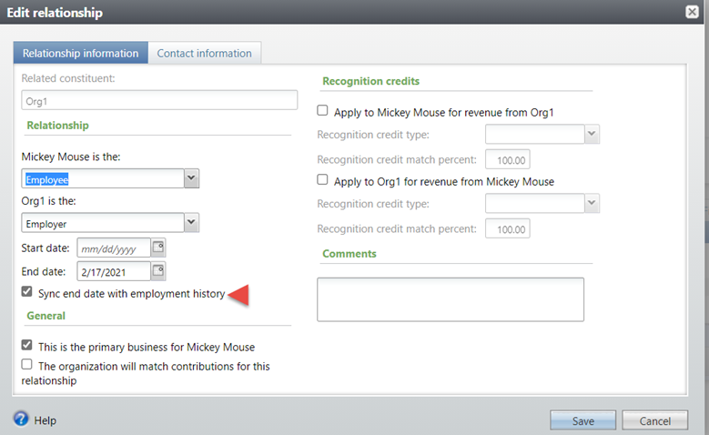Click the first Recognition credit type box
The image size is (709, 435).
535,134
